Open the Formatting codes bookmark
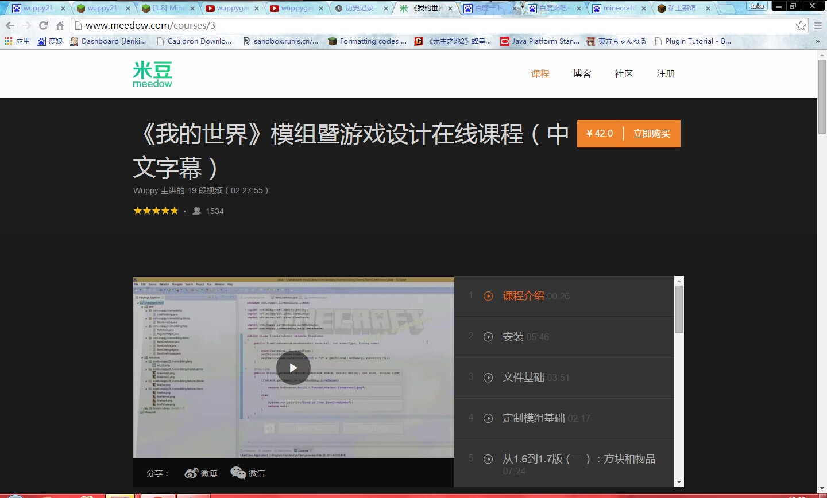 tap(367, 41)
